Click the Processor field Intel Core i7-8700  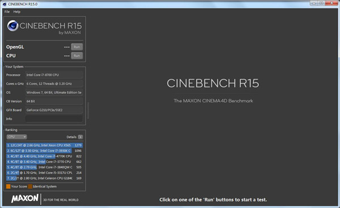pos(54,75)
